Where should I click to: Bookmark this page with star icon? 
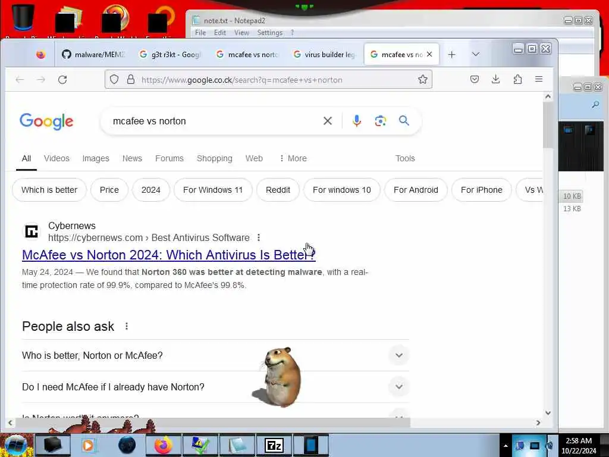click(423, 80)
